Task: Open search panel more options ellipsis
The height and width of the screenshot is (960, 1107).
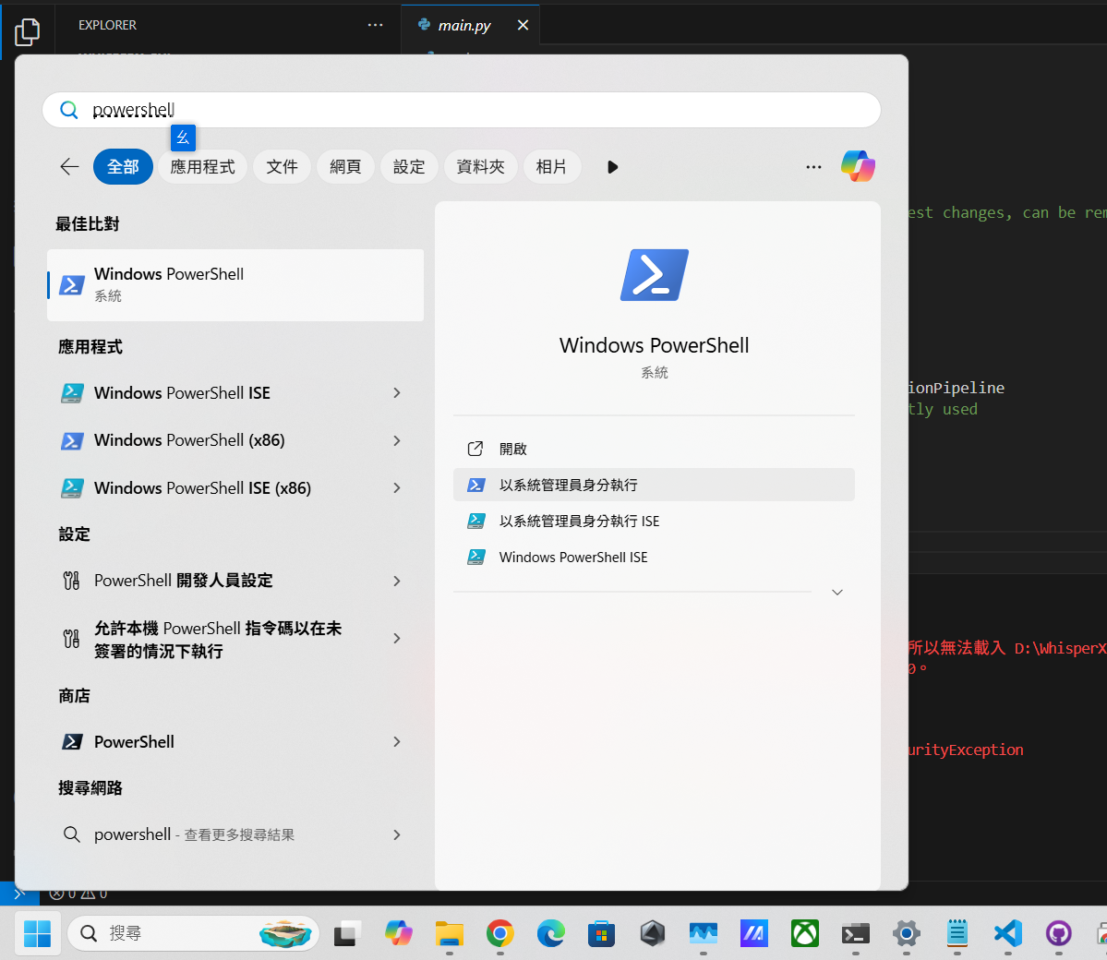Action: click(813, 166)
